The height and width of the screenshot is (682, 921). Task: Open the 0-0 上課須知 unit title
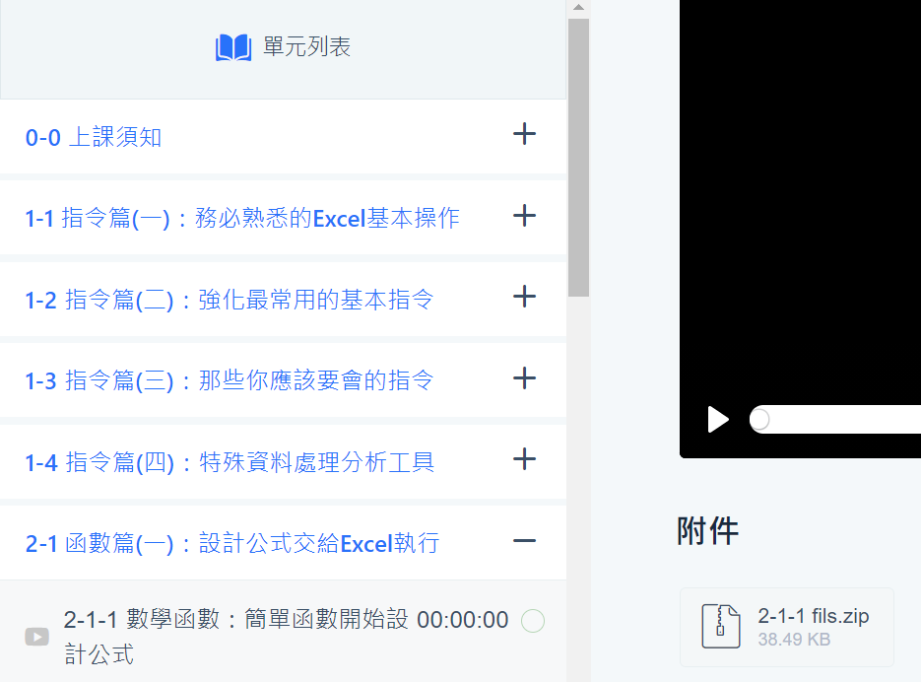[94, 137]
